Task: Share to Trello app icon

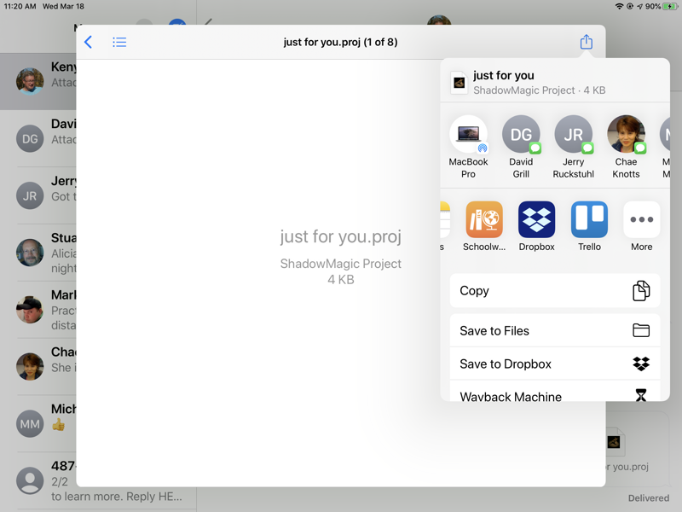Action: coord(589,220)
